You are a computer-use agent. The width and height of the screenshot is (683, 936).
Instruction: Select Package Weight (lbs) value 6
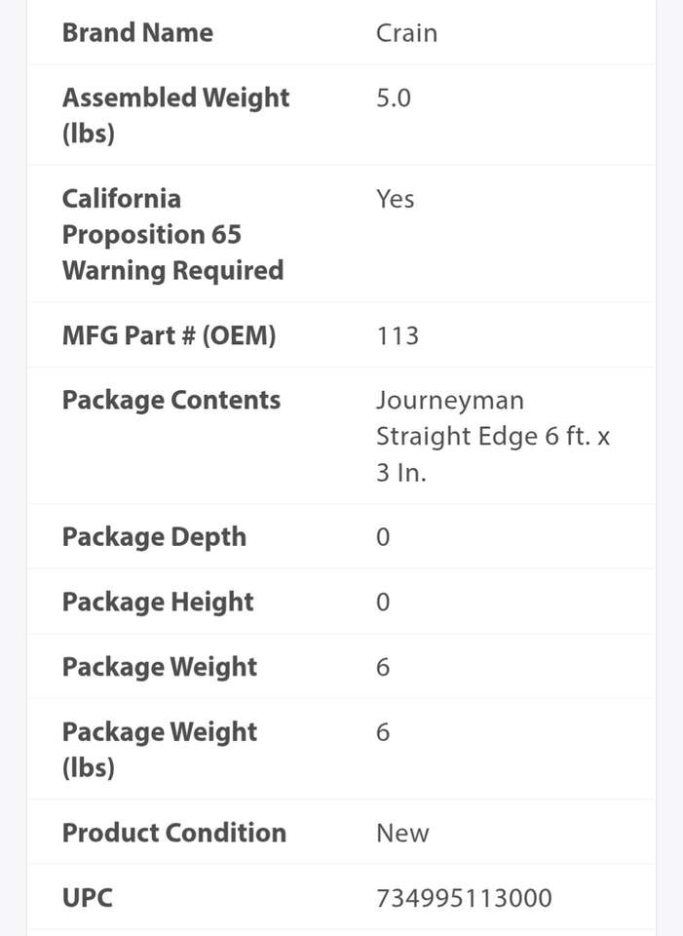click(x=383, y=732)
